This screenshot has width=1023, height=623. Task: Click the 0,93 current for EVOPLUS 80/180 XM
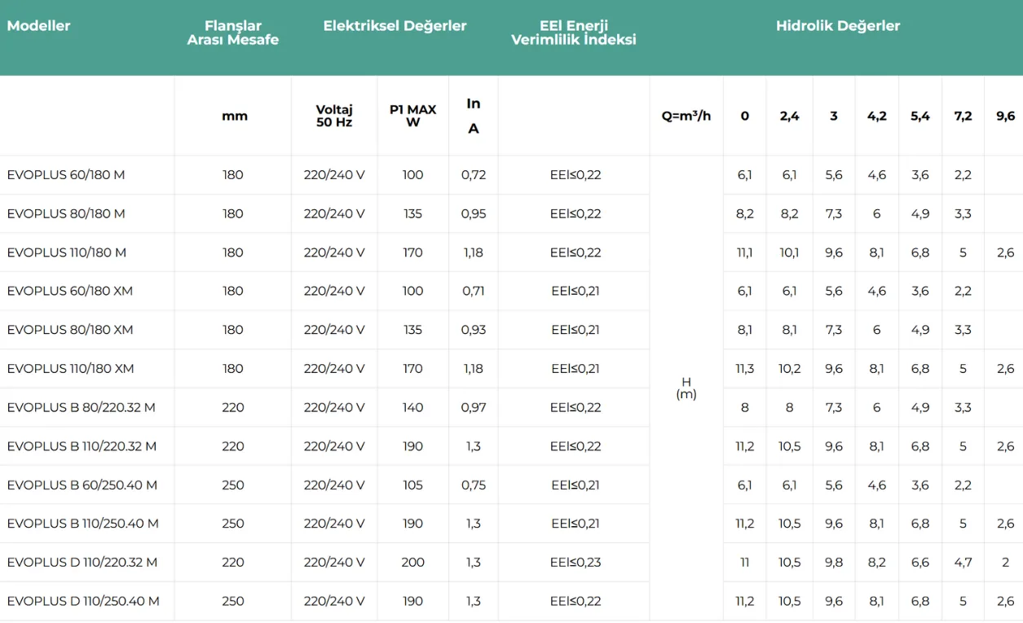tap(474, 330)
